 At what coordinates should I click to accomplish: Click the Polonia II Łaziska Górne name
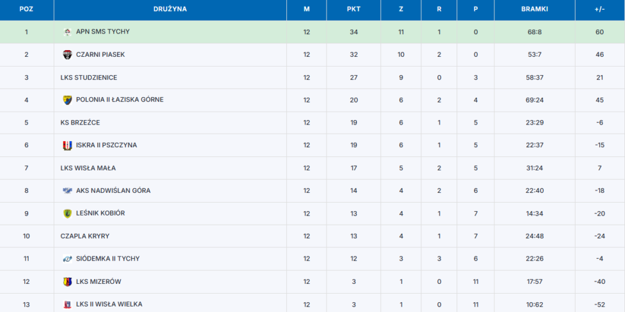click(120, 100)
